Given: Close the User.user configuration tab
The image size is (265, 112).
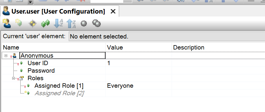Looking at the screenshot, I should point(113,12).
